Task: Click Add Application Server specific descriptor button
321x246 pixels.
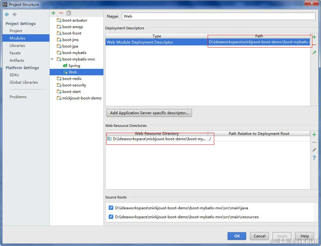Action: click(x=149, y=113)
